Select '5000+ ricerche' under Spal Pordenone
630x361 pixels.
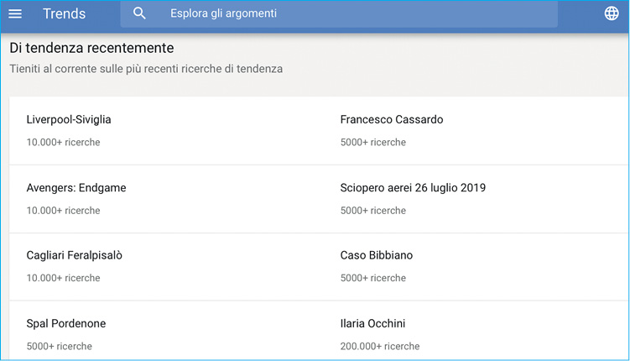pos(60,347)
